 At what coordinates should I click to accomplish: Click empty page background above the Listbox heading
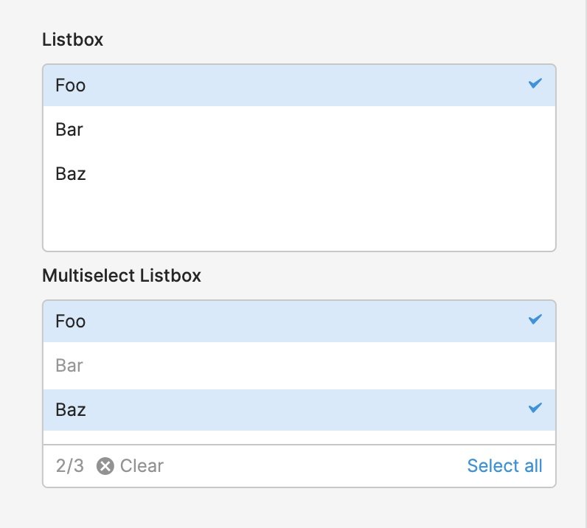[x=299, y=14]
